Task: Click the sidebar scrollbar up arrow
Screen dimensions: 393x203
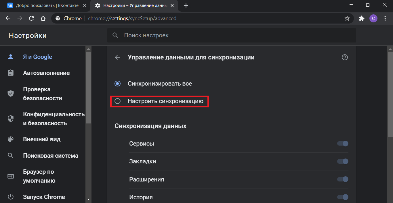Action: [88, 49]
